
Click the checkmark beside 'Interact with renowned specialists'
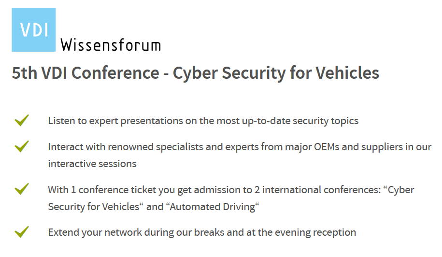[x=22, y=146]
